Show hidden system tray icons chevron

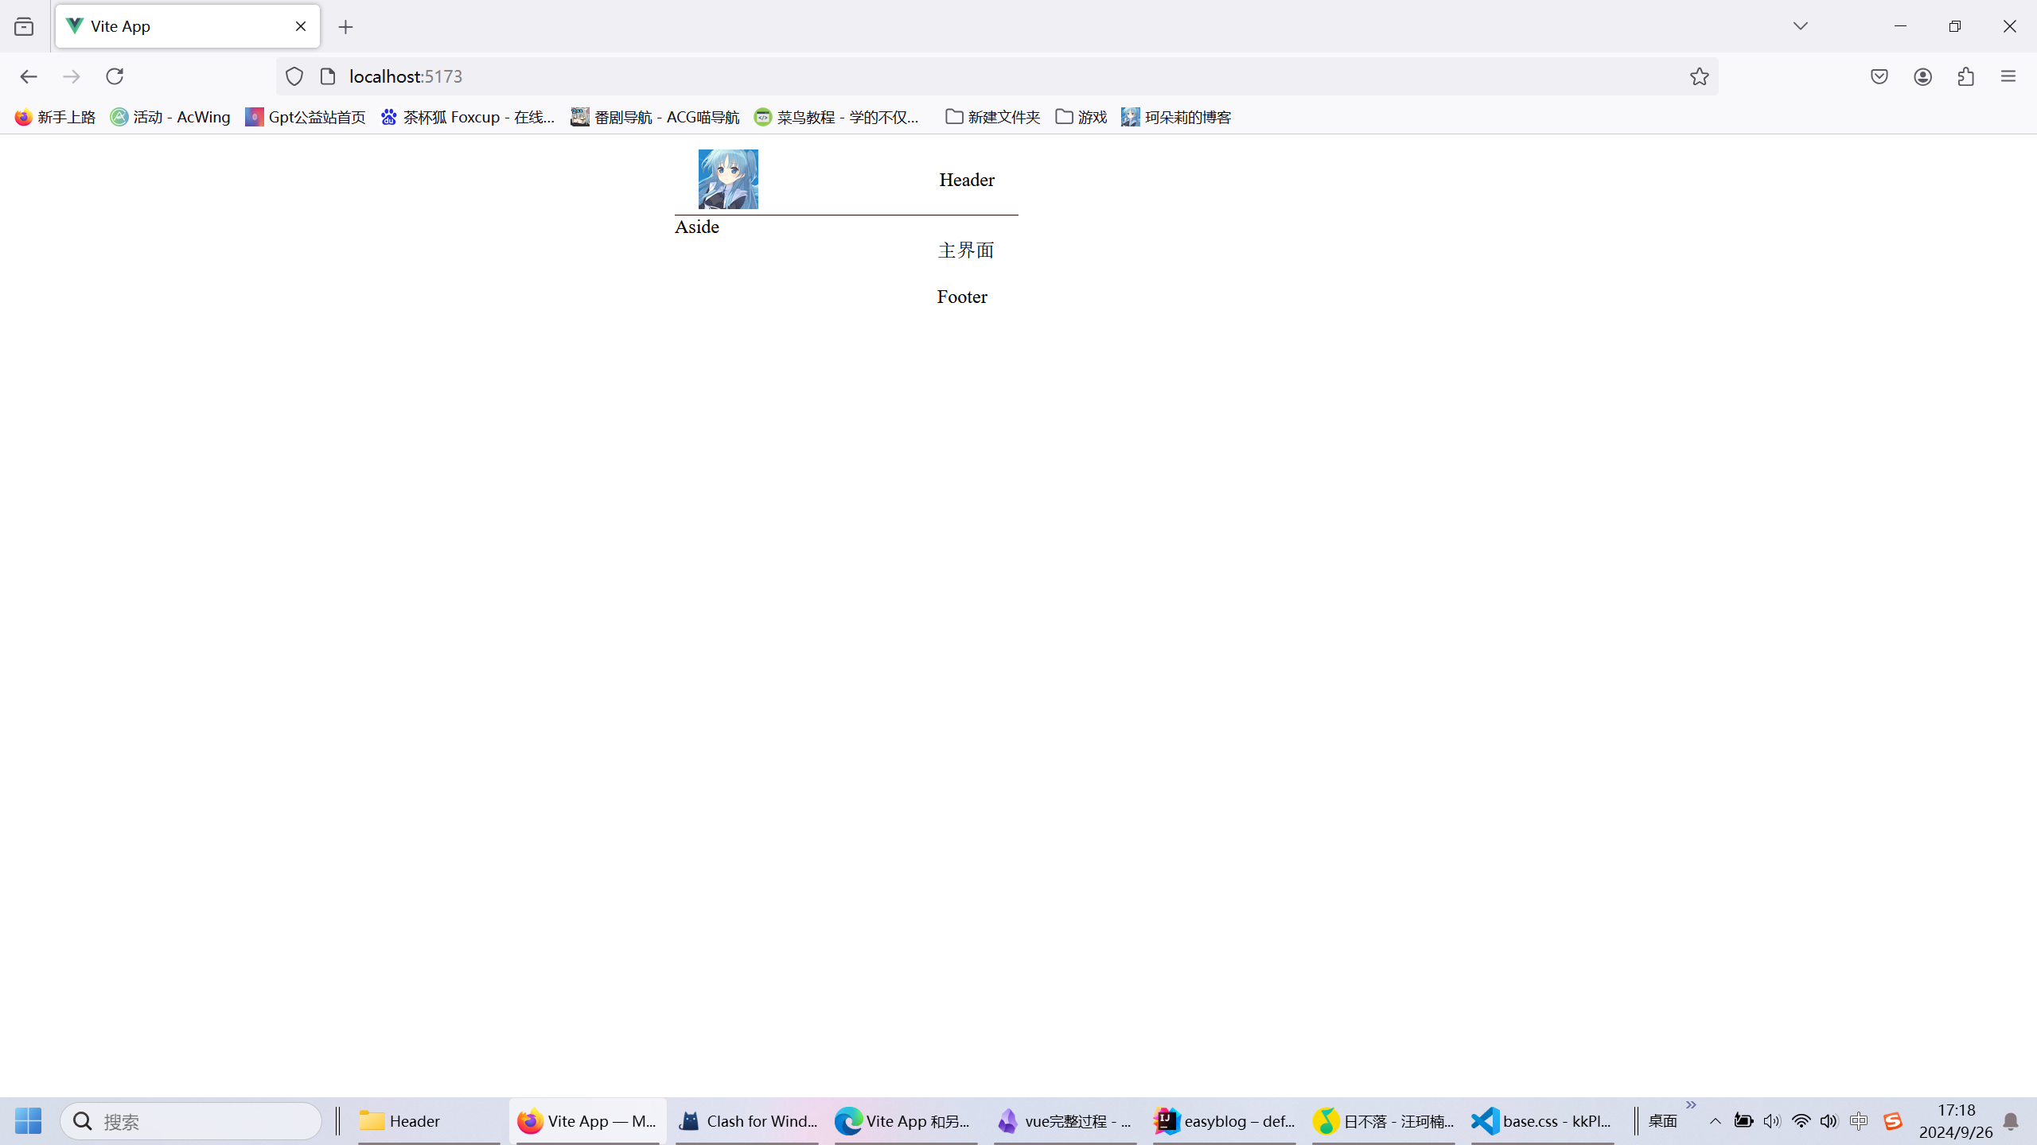point(1716,1121)
